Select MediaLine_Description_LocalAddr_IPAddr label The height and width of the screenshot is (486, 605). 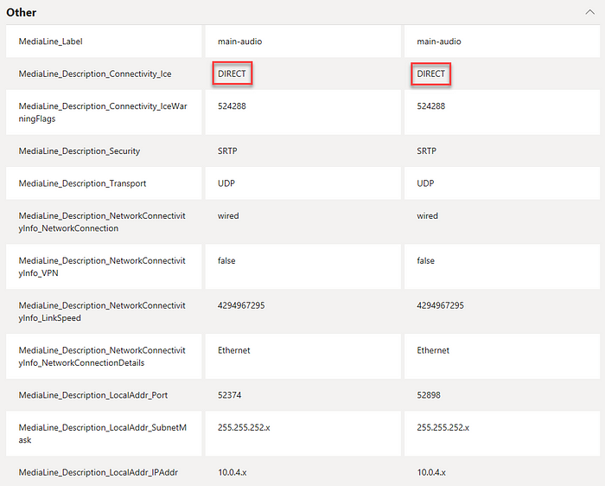click(x=98, y=472)
